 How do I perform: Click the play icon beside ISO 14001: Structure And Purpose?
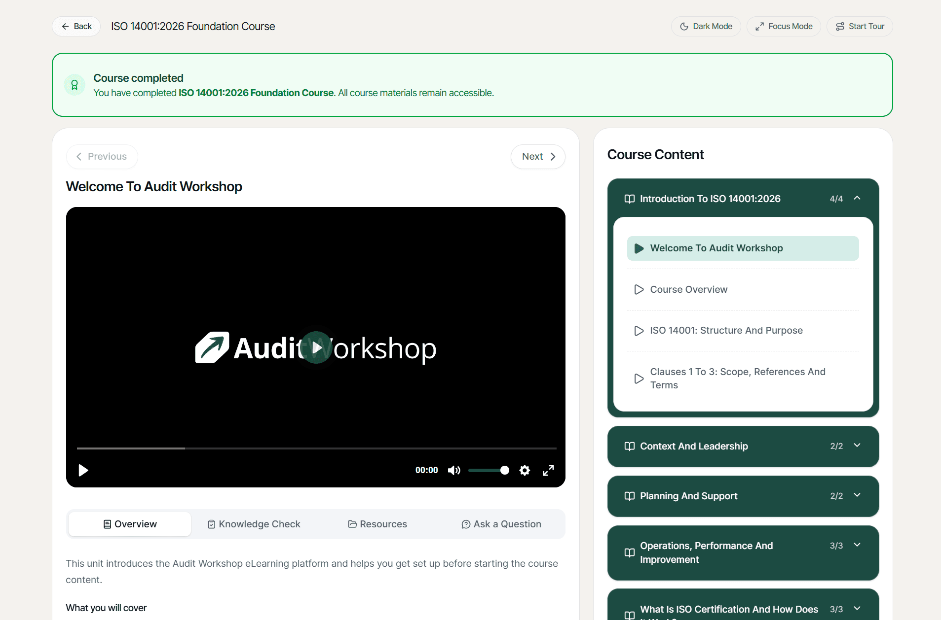(639, 331)
